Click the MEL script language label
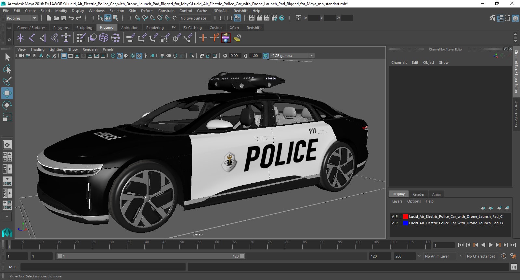 tap(12, 267)
